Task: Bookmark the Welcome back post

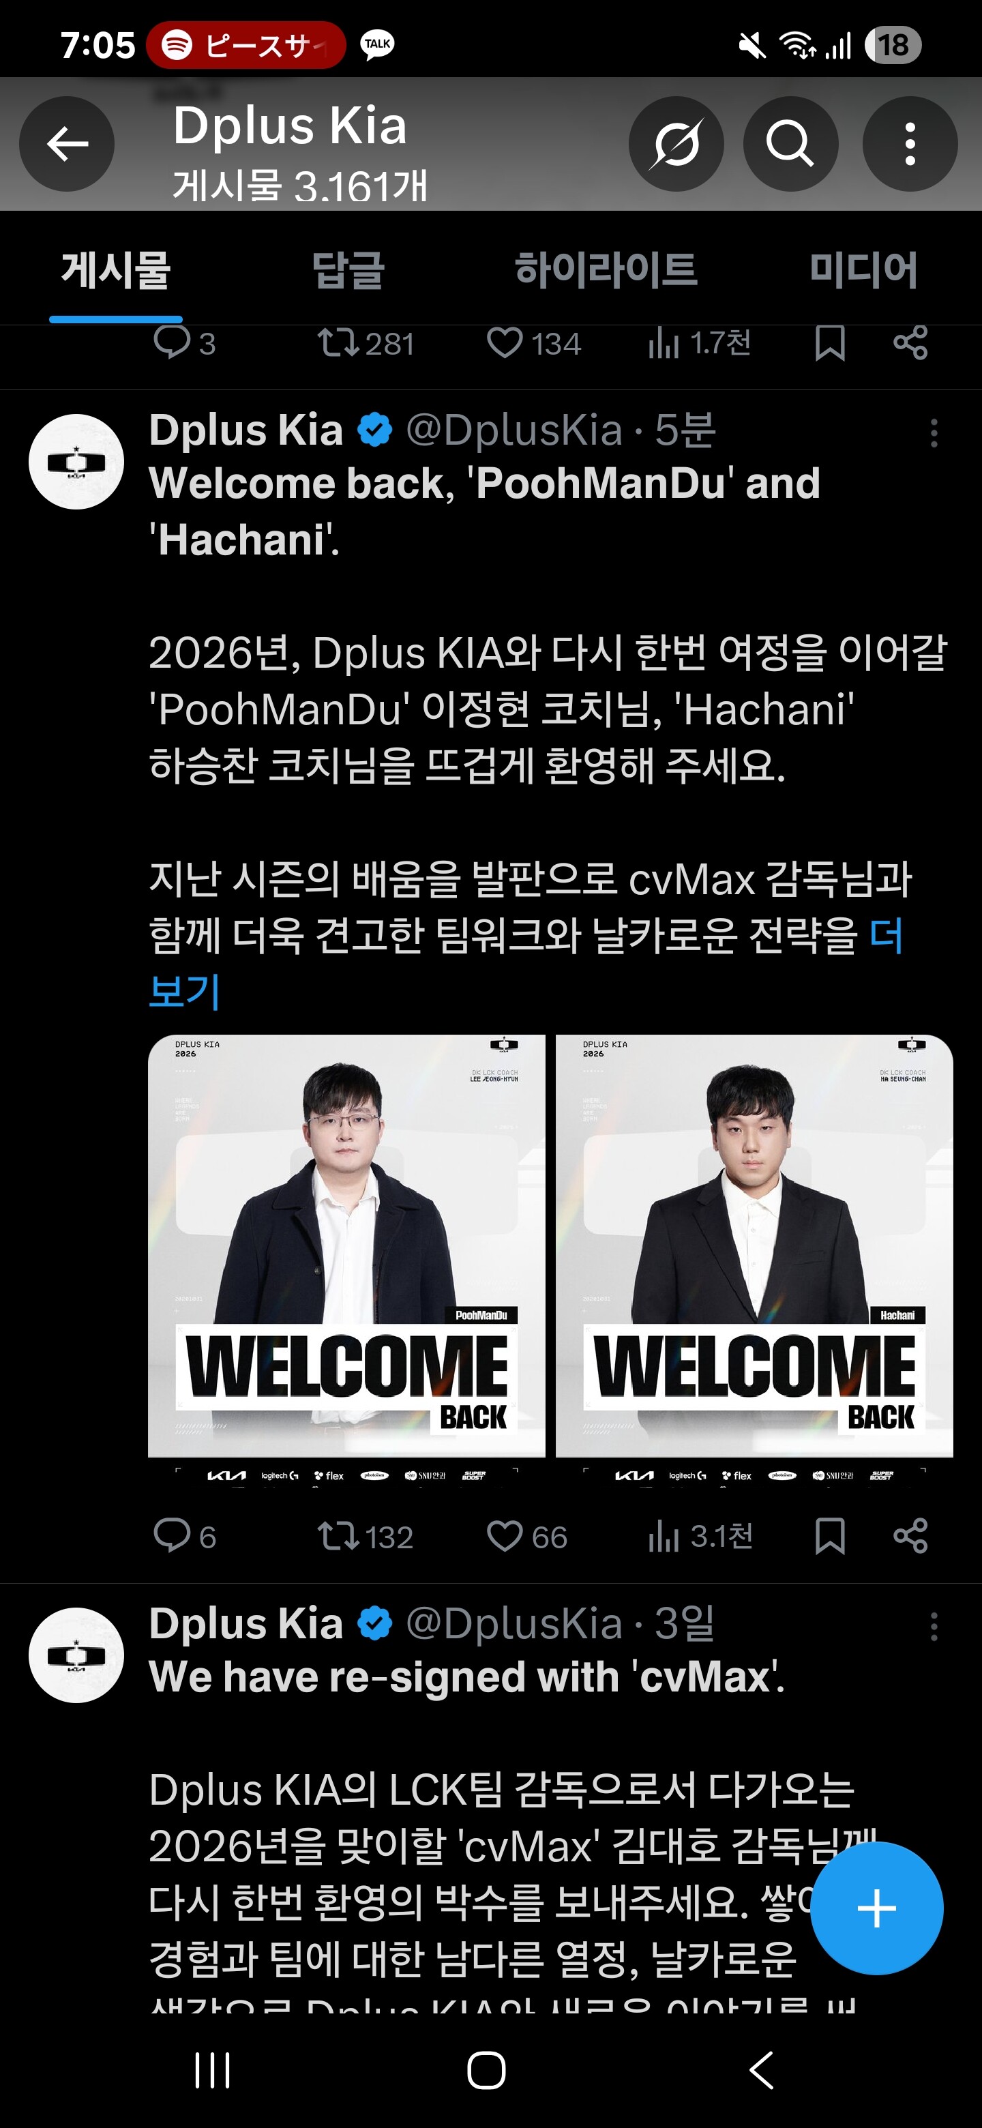Action: [x=829, y=1537]
